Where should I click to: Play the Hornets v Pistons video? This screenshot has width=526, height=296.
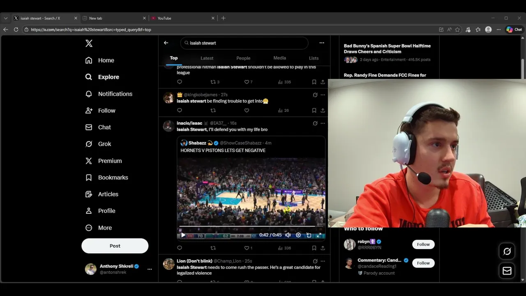183,235
